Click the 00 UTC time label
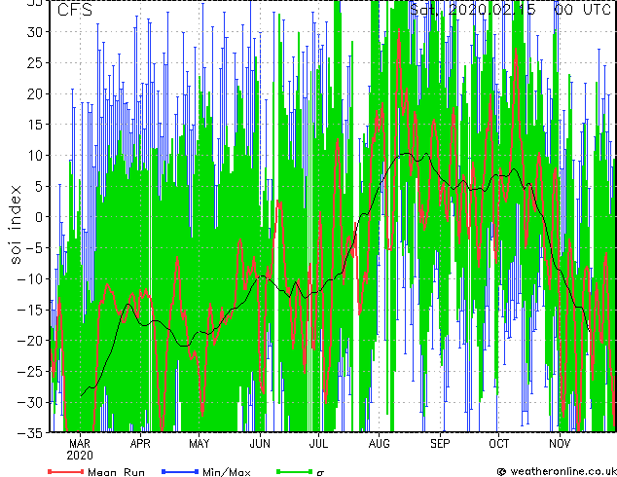This screenshot has width=617, height=477. [583, 9]
